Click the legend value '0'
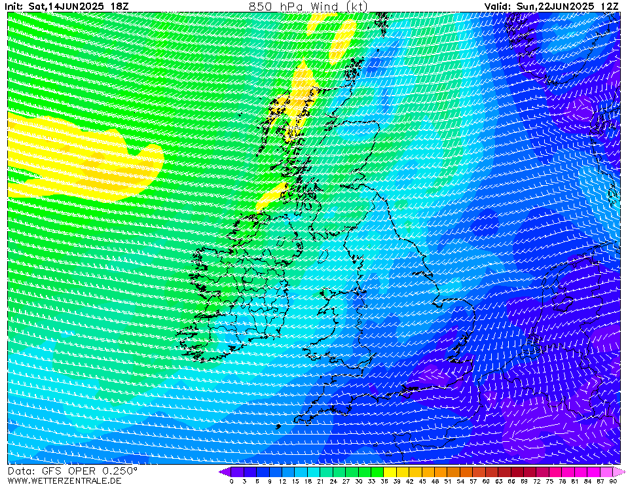Viewport: 628px width, 485px height. click(232, 481)
